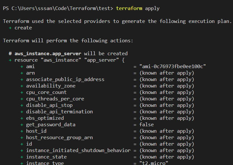Click the AMI ID value string
Image resolution: width=233 pixels, height=165 pixels.
point(173,67)
